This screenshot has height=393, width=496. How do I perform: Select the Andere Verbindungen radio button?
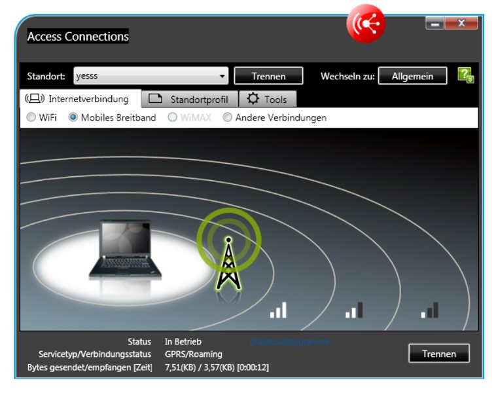228,117
